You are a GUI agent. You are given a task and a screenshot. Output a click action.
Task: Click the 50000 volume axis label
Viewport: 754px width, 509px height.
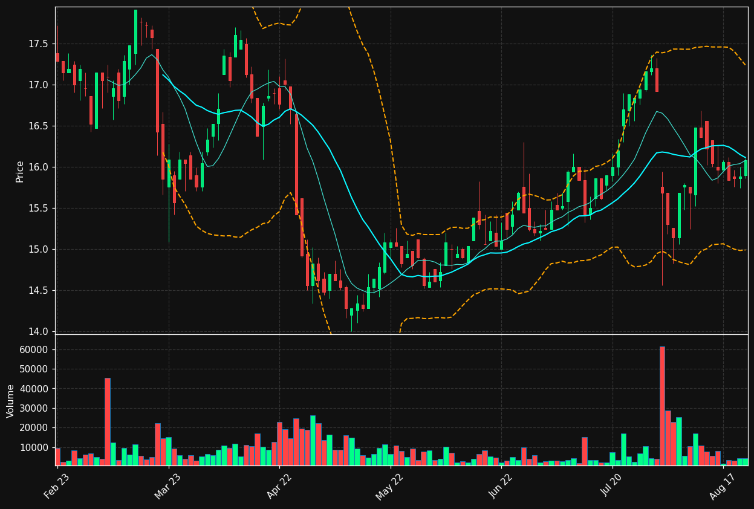34,369
